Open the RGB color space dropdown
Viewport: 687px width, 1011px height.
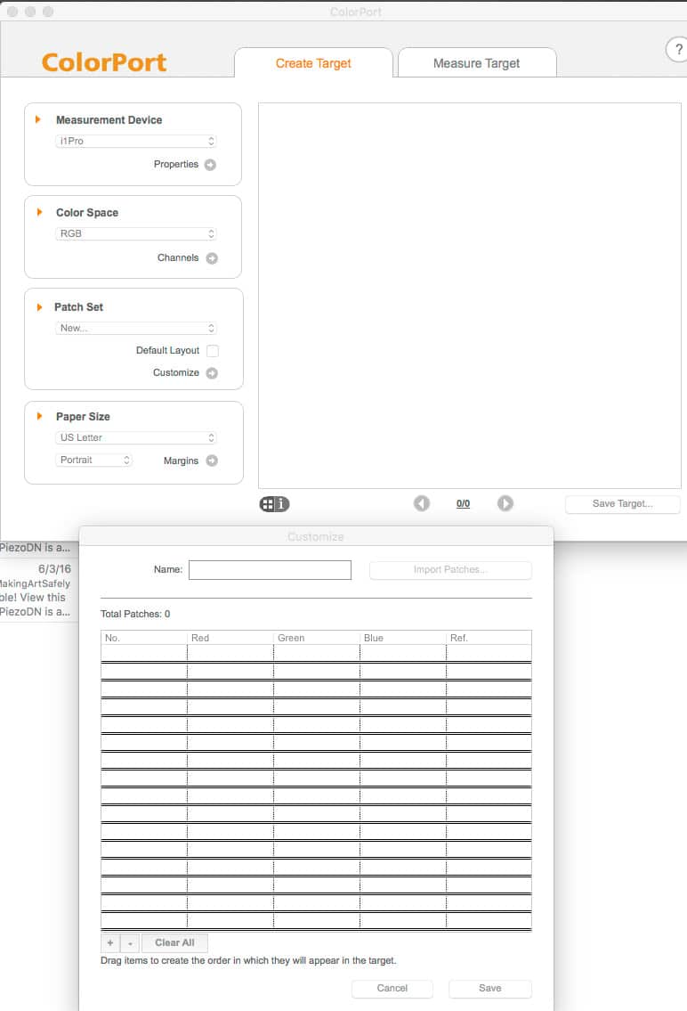[x=136, y=234]
